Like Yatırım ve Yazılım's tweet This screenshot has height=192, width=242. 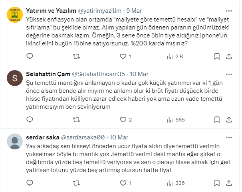[x=123, y=57]
